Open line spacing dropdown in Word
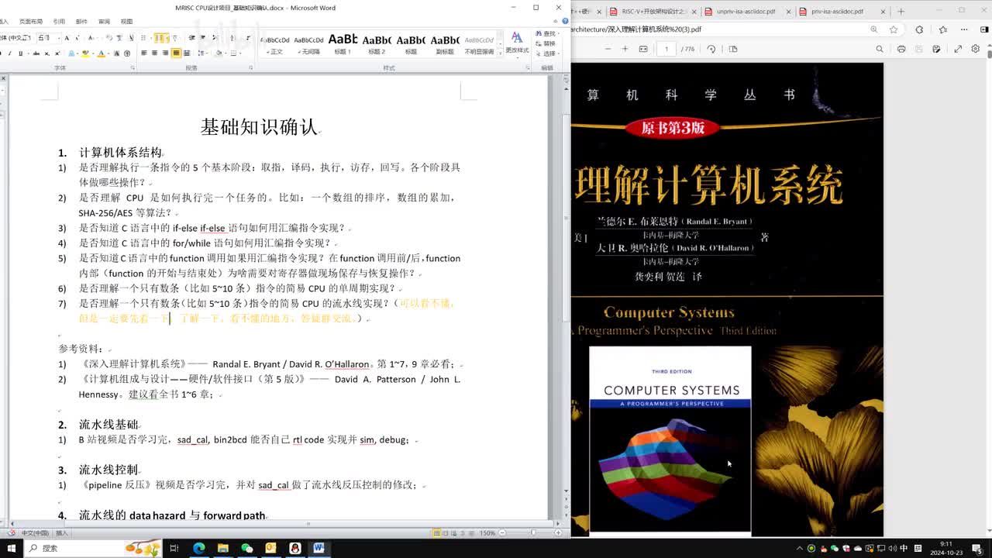Screen dimensions: 992x558 click(x=203, y=53)
